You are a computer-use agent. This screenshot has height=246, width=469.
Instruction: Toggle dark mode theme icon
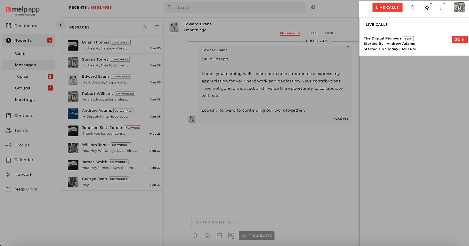coord(313,7)
